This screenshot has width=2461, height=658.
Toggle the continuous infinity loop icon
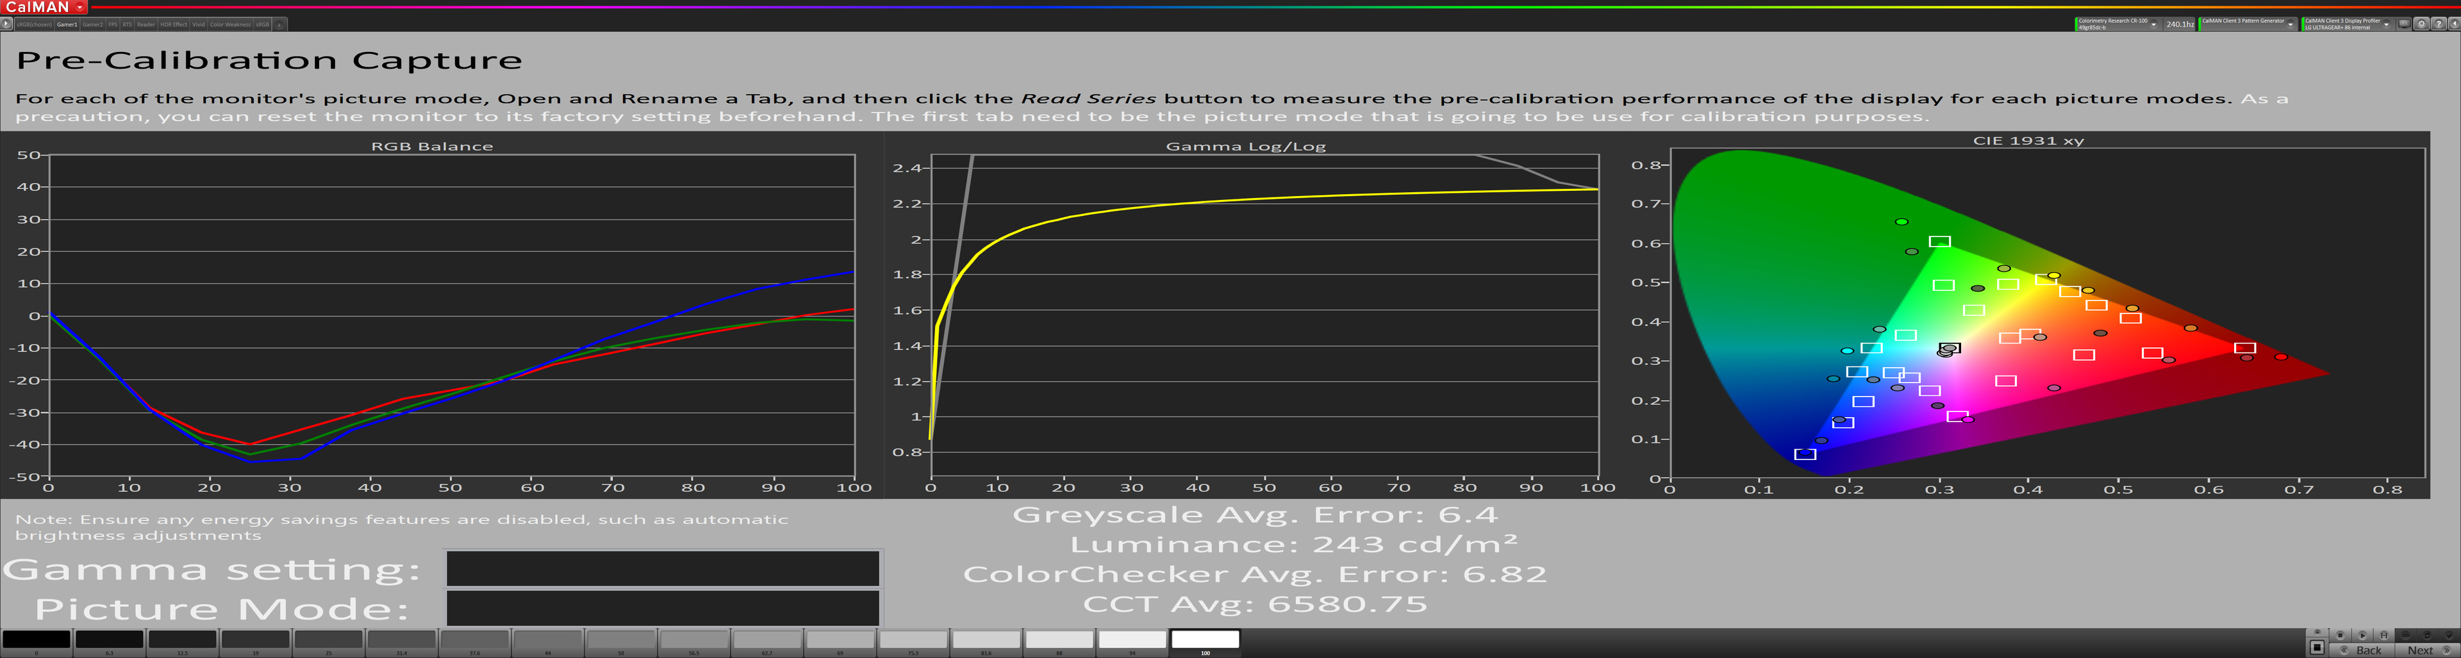[x=2406, y=636]
